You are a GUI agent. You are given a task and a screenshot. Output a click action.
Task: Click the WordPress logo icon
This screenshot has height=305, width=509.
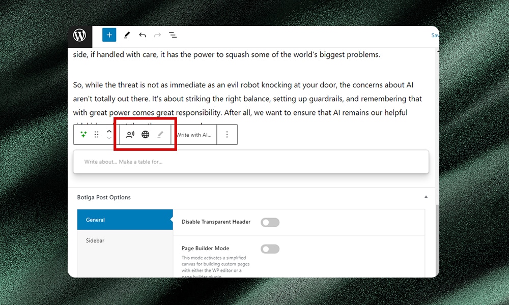click(79, 35)
